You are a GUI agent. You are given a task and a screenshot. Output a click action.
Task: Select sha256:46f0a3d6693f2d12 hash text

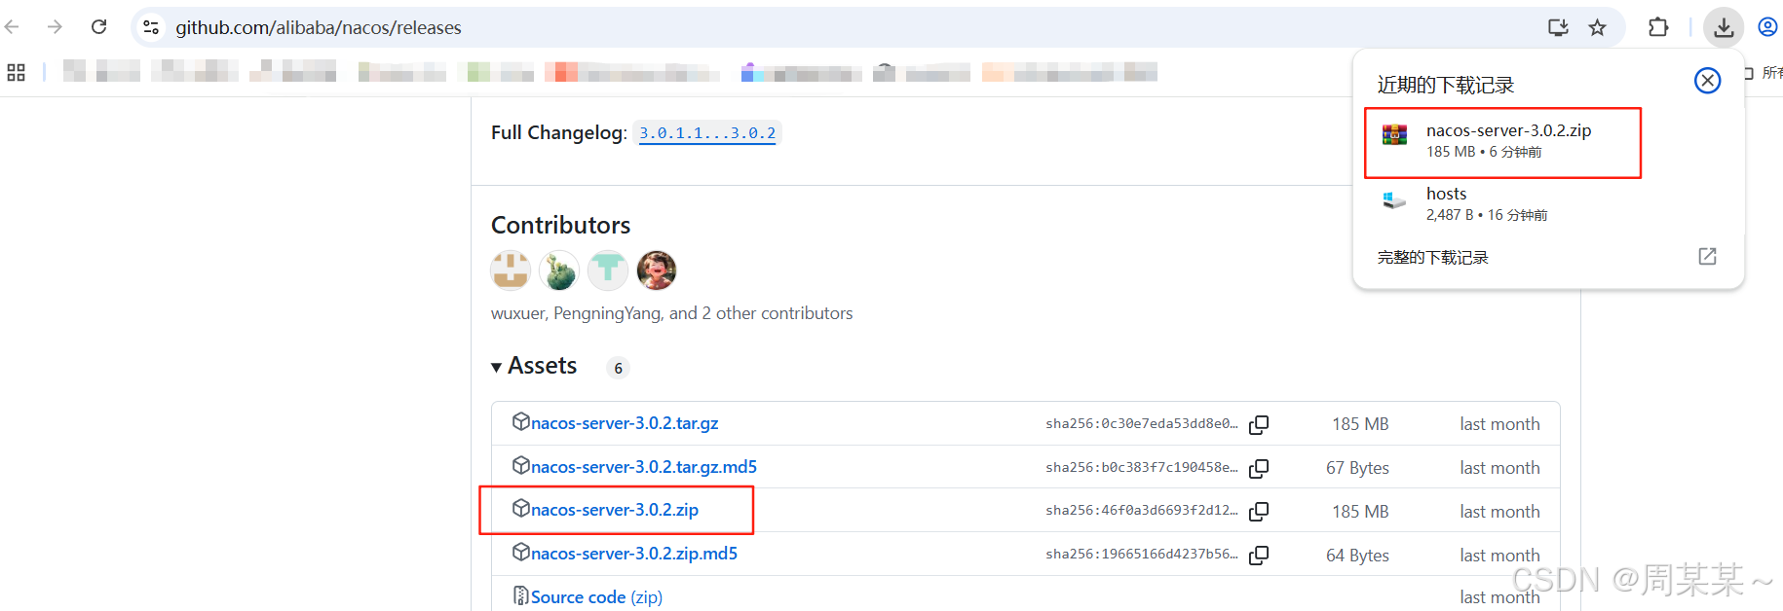1142,510
